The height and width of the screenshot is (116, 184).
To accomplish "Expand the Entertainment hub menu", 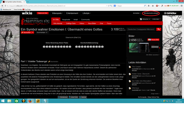I will point(73,13).
